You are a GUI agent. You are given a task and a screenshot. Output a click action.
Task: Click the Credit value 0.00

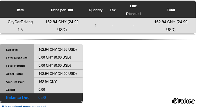[42, 90]
